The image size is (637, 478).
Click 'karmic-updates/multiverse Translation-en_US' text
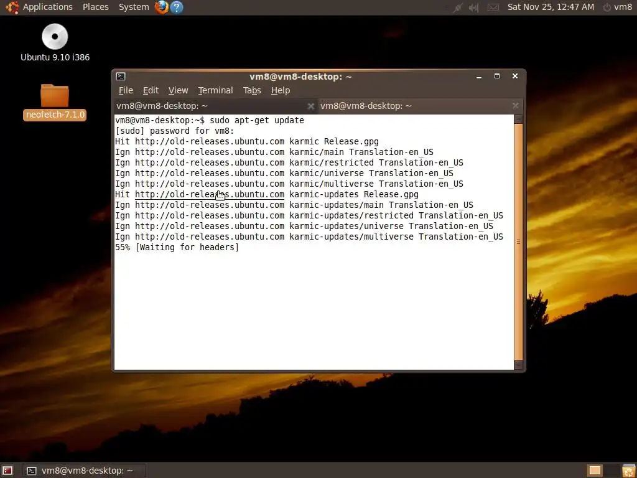[x=396, y=237]
